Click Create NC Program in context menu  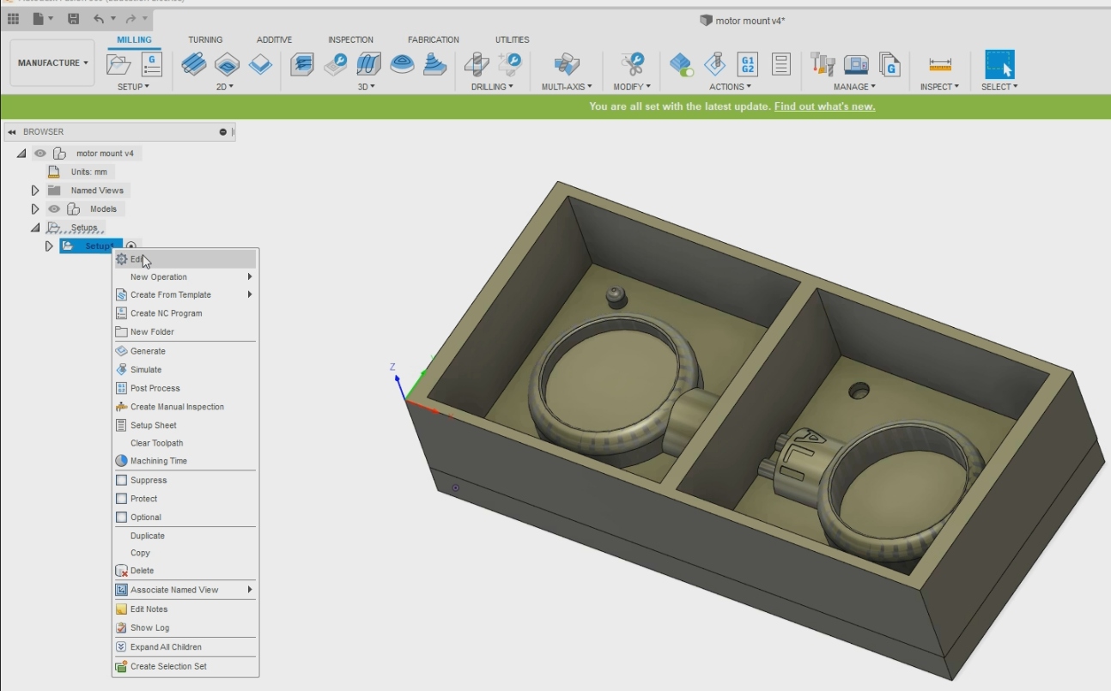click(166, 313)
